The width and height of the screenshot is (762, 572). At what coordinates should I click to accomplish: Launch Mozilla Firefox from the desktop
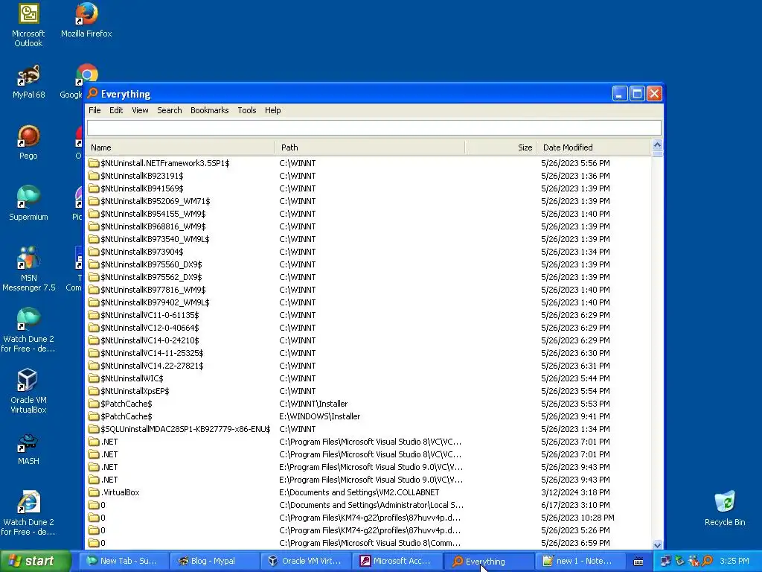86,20
